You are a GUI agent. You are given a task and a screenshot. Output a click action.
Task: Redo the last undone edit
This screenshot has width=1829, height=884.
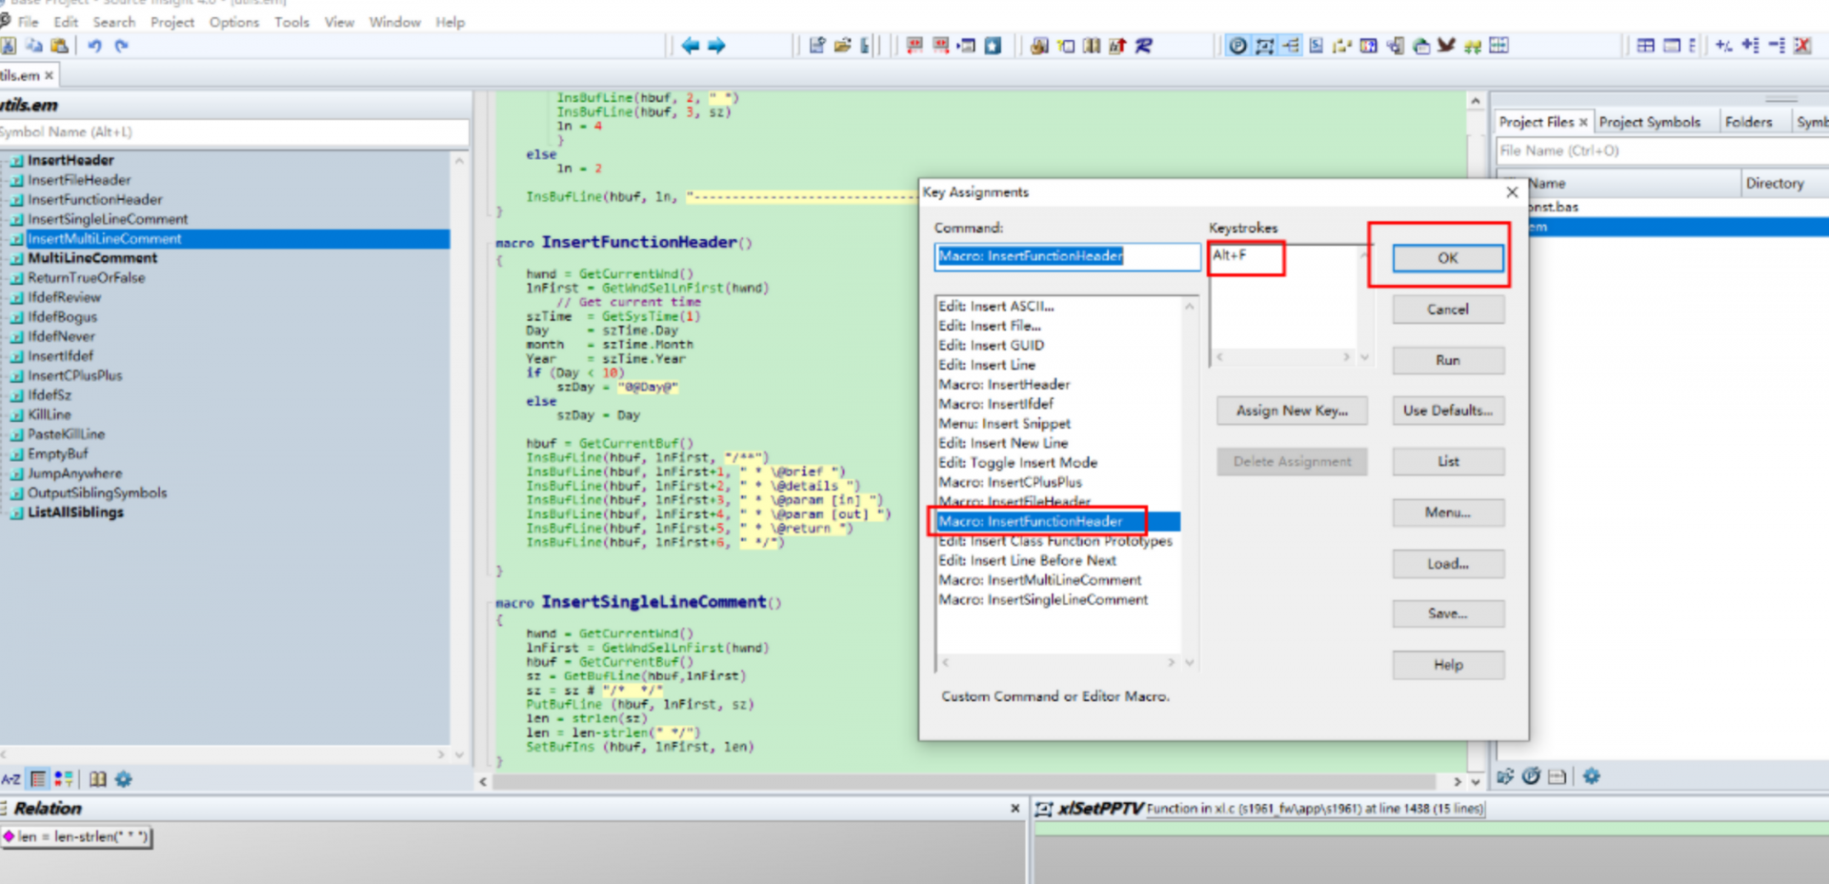point(121,46)
